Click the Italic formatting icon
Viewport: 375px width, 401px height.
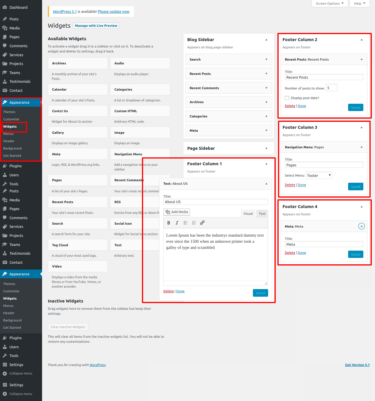click(x=177, y=223)
